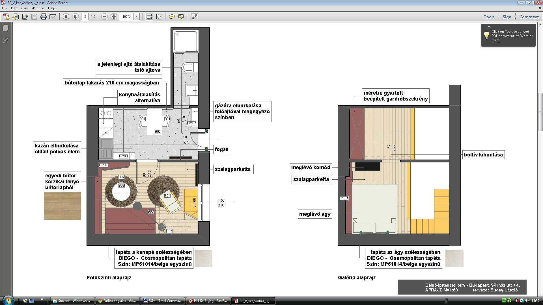Expand the Sign pane
The height and width of the screenshot is (305, 543).
tap(507, 17)
